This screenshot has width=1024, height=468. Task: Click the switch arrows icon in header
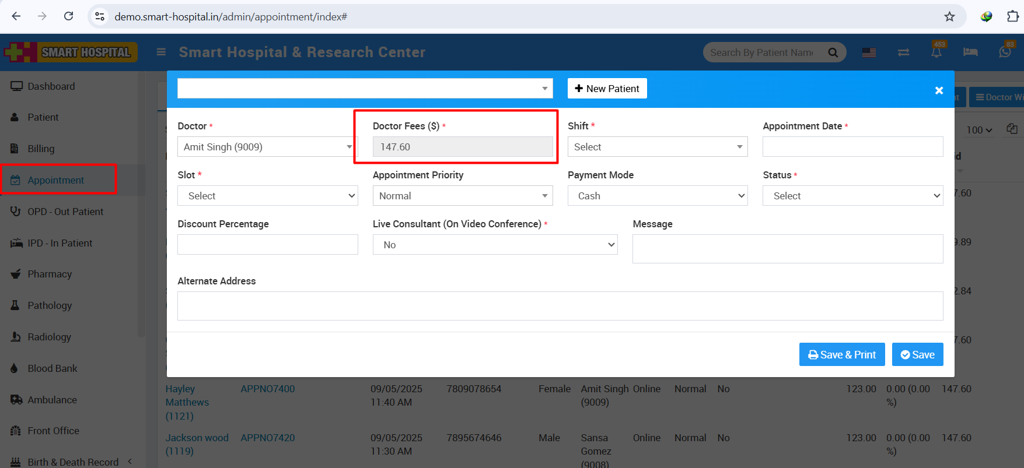(903, 52)
